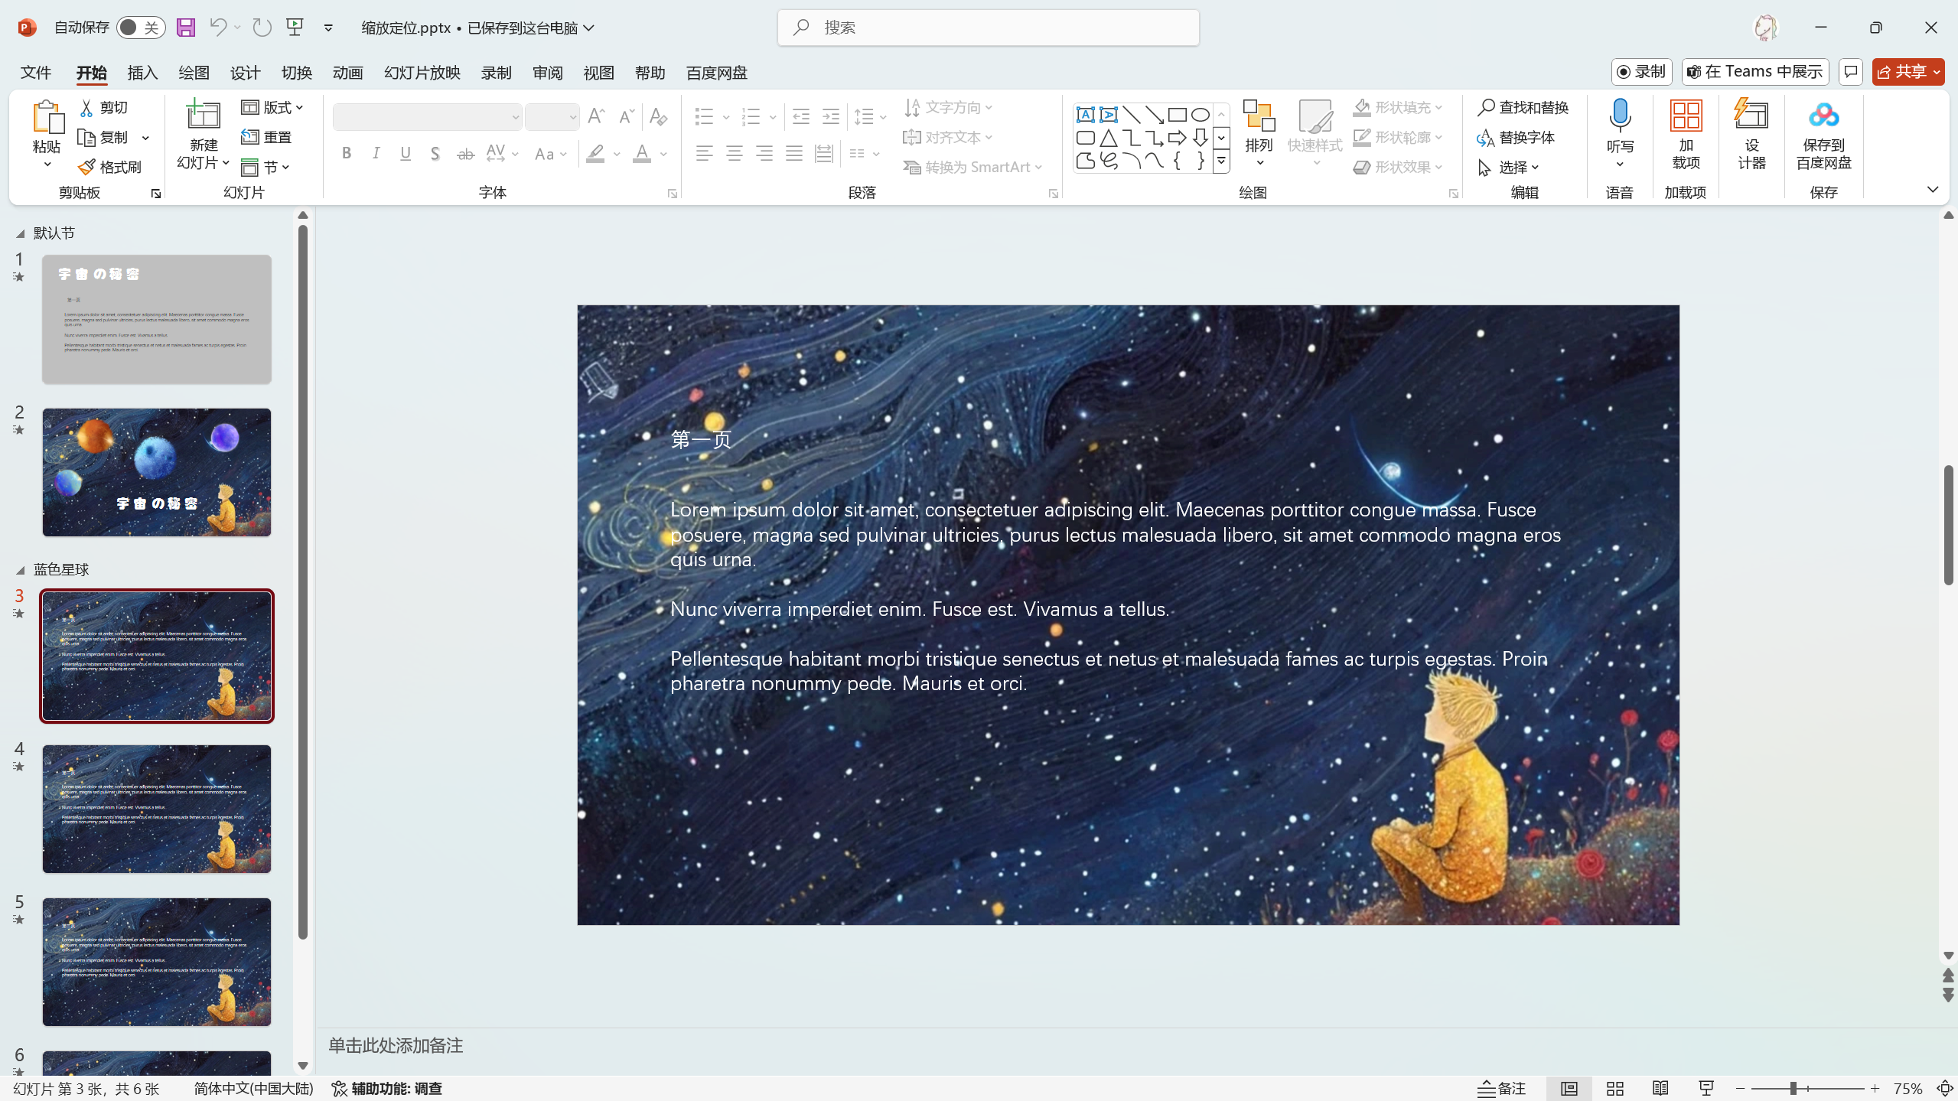Click the New Slide (新建幻灯片) icon
Viewport: 1958px width, 1101px height.
click(204, 114)
